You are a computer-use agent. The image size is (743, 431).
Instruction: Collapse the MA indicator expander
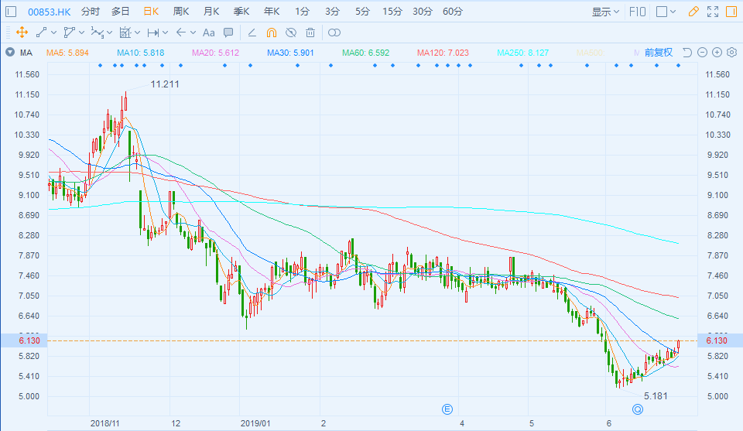tap(9, 53)
